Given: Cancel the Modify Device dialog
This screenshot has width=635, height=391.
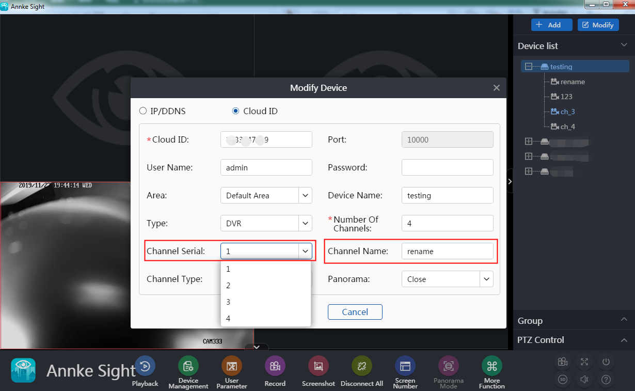Looking at the screenshot, I should pyautogui.click(x=355, y=312).
